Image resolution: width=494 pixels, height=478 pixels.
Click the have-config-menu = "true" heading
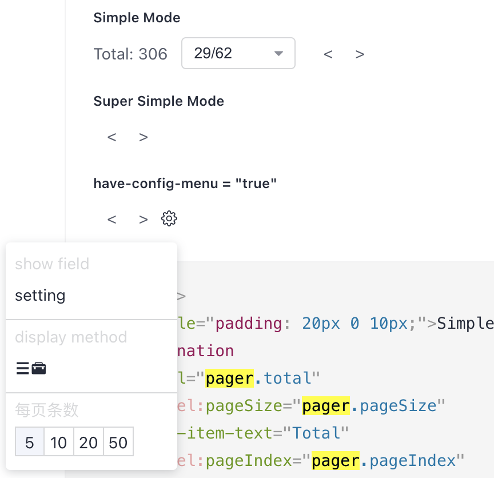click(185, 184)
